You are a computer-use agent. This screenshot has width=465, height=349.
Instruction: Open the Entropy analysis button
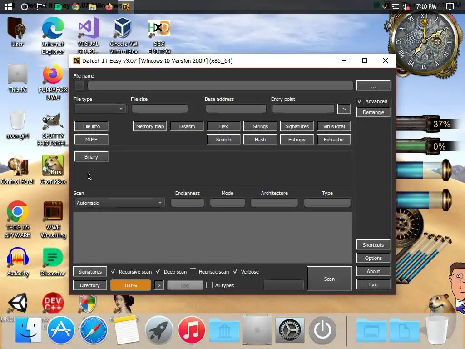pos(297,140)
